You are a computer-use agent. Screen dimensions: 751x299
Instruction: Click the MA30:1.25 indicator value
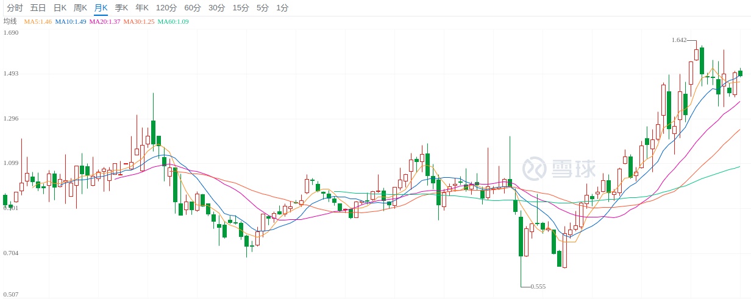pos(139,22)
